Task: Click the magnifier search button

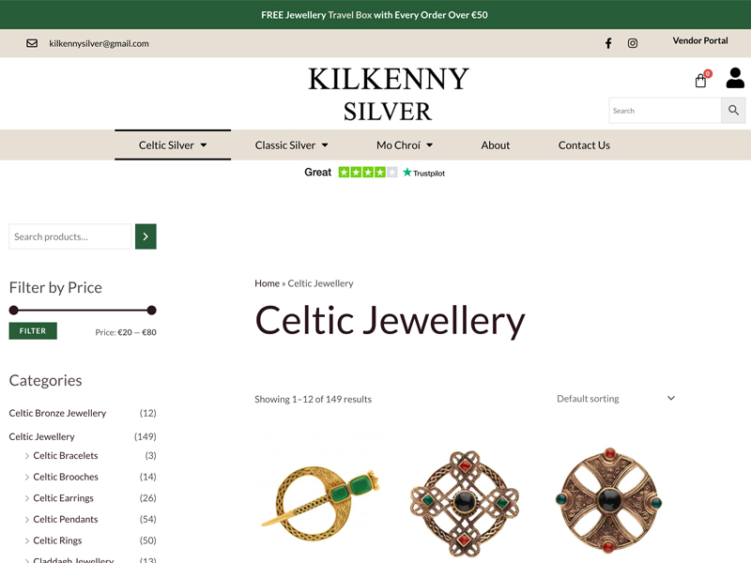Action: (733, 110)
